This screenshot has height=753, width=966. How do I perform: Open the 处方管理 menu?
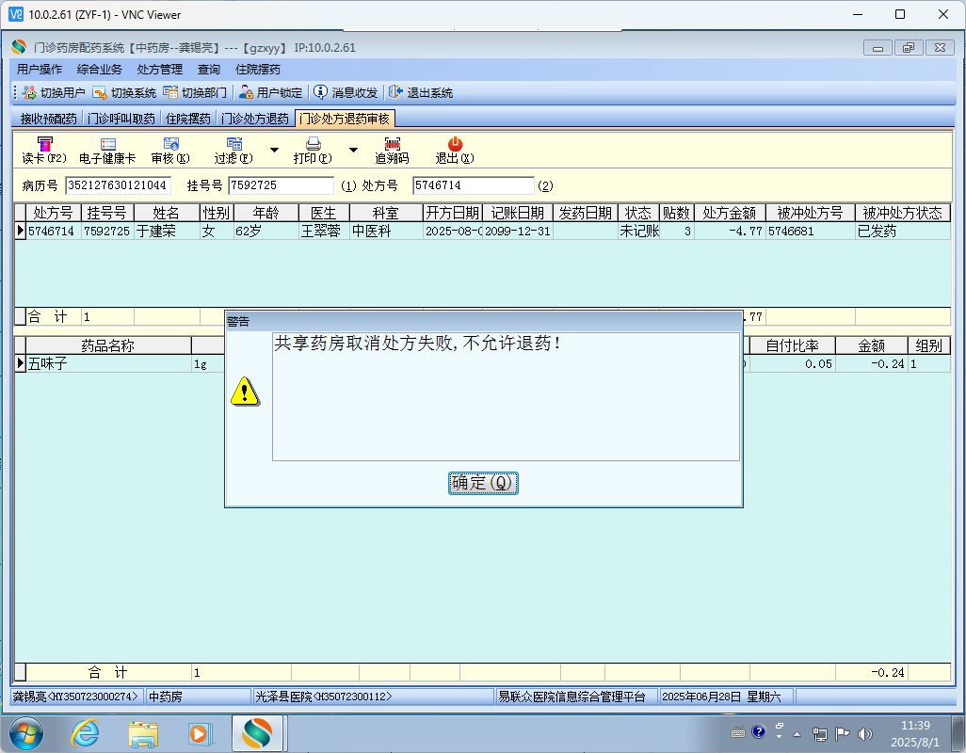pos(159,69)
